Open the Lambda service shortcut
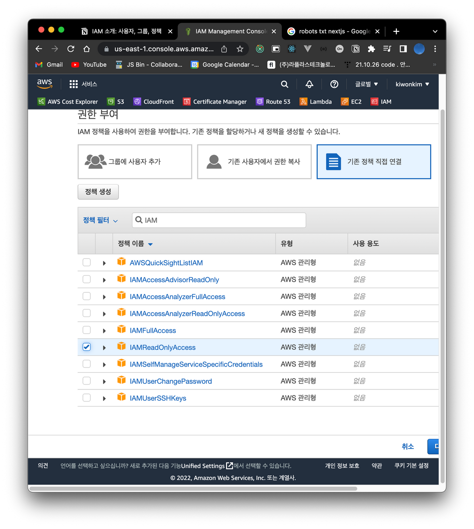Image resolution: width=474 pixels, height=529 pixels. pyautogui.click(x=316, y=101)
